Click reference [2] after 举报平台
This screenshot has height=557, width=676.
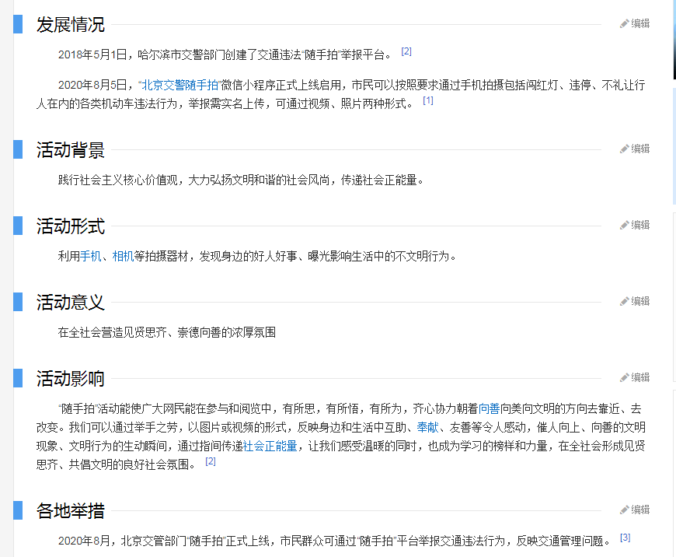pos(406,51)
